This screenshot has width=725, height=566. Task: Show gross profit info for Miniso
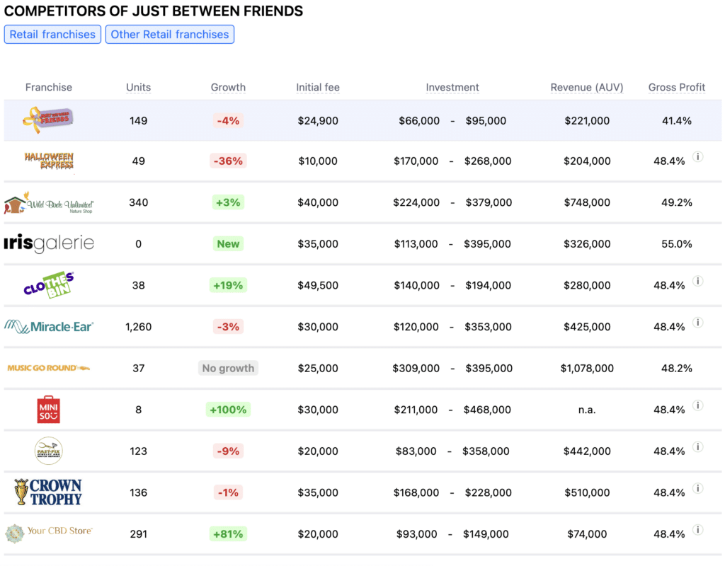[x=697, y=405]
